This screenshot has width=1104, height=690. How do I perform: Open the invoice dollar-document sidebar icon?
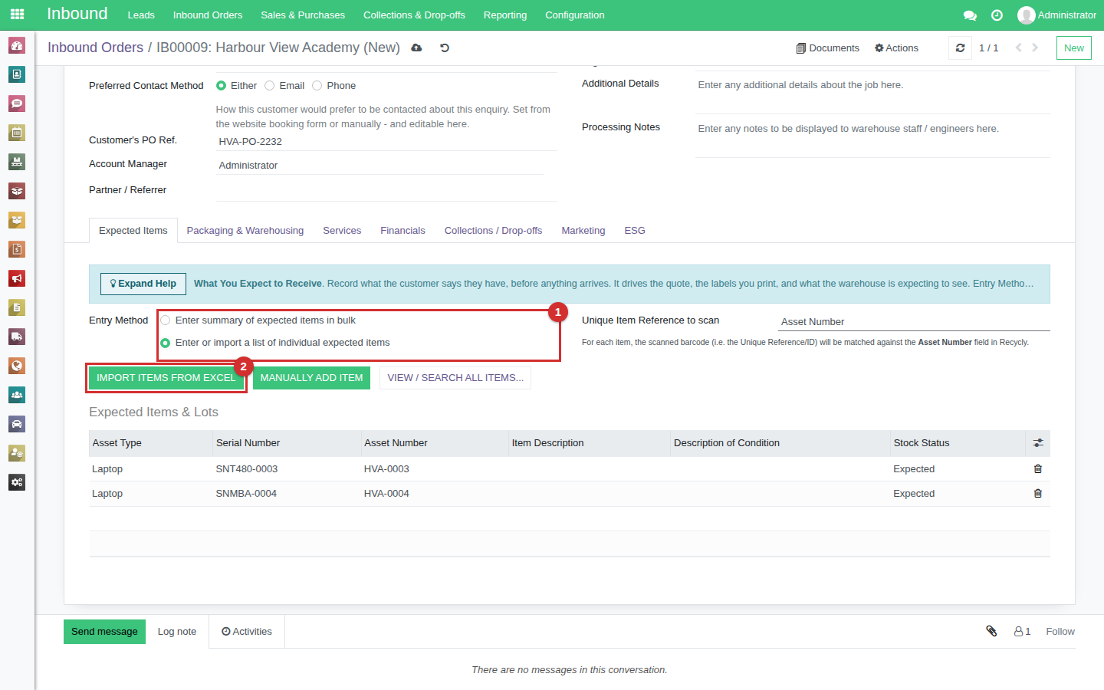[17, 249]
